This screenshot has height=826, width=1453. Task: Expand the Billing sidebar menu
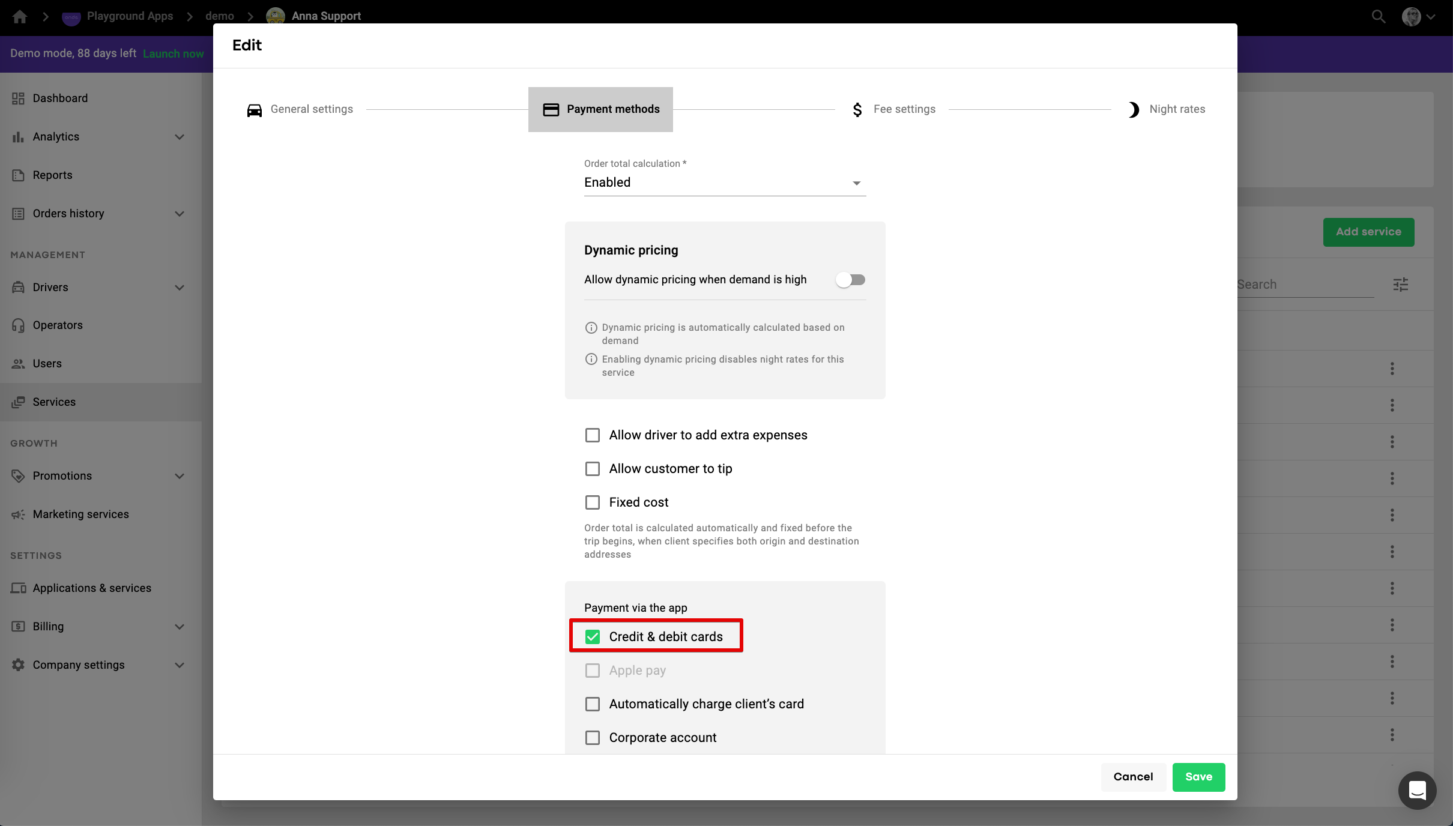179,627
